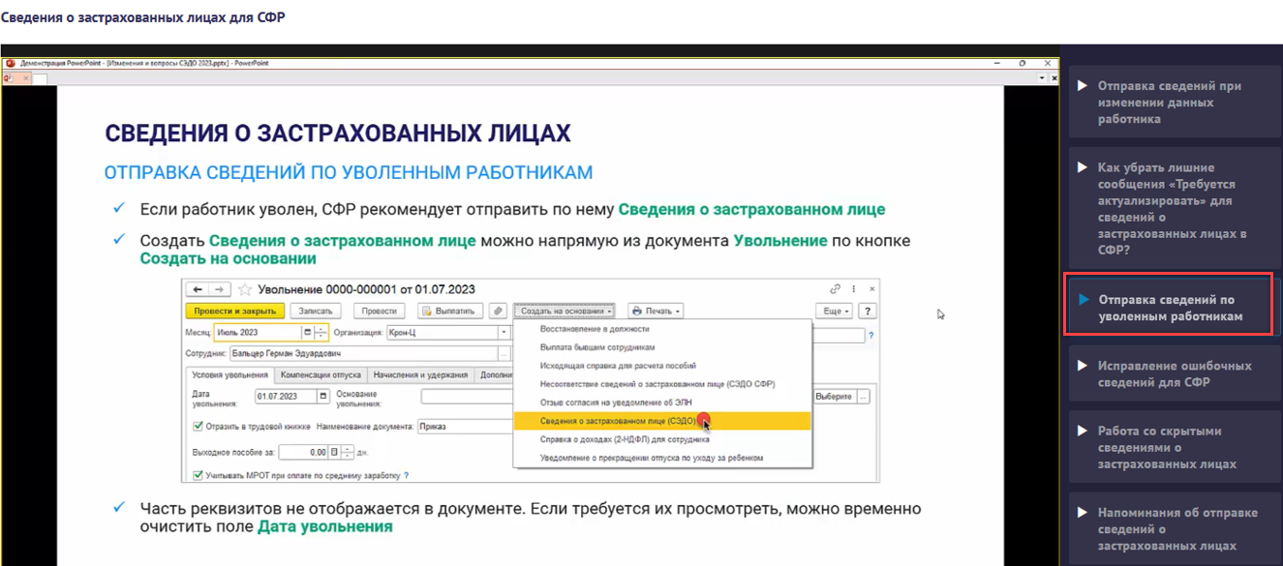Select 'Сведения о застрахованном лице (СЭДО)' item

point(661,421)
